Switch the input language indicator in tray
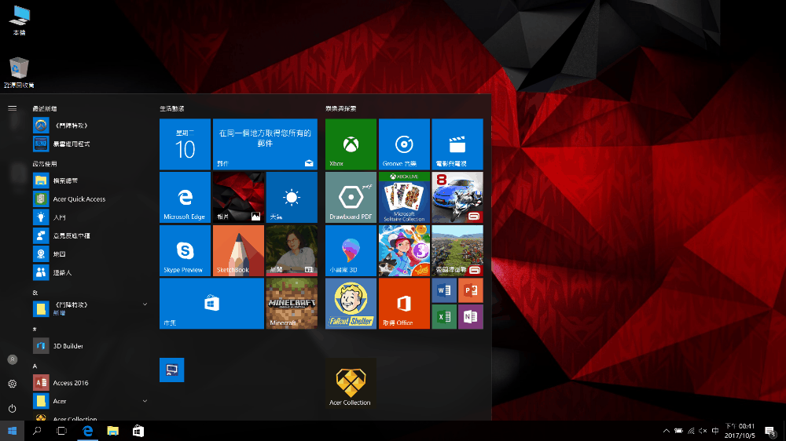This screenshot has height=441, width=786. 715,431
